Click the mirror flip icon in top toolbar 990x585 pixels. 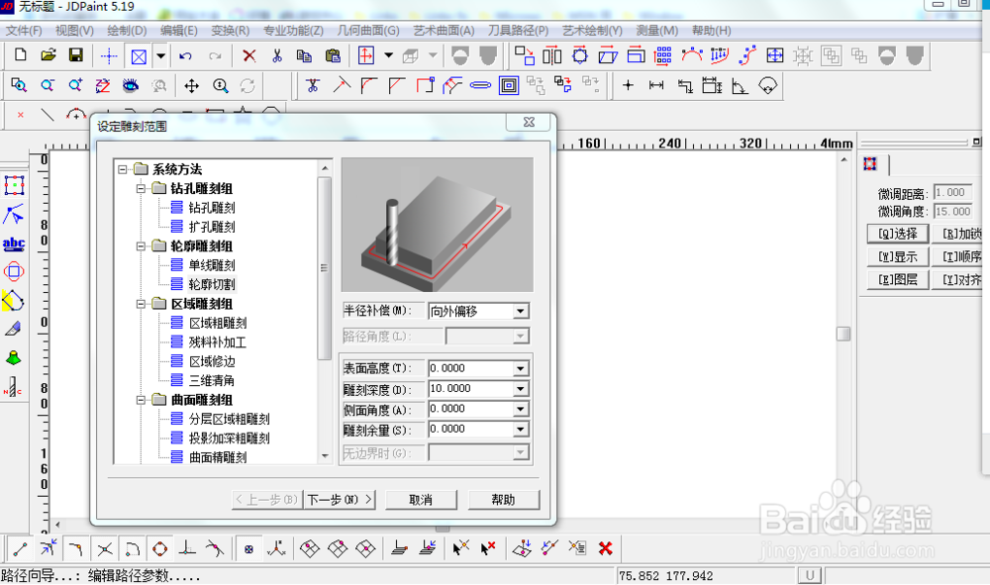(x=551, y=55)
